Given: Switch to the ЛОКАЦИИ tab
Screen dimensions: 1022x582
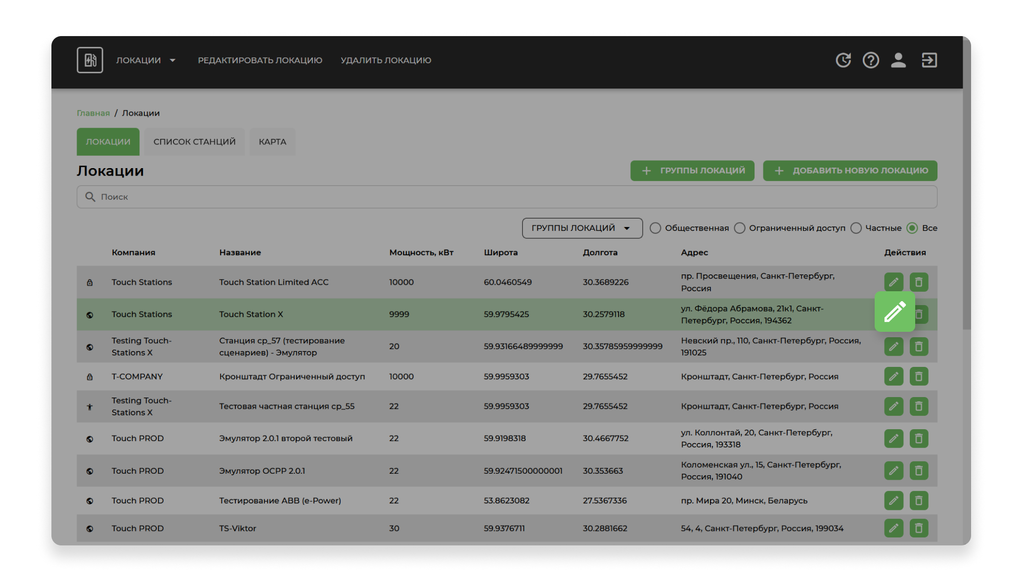Looking at the screenshot, I should point(108,142).
